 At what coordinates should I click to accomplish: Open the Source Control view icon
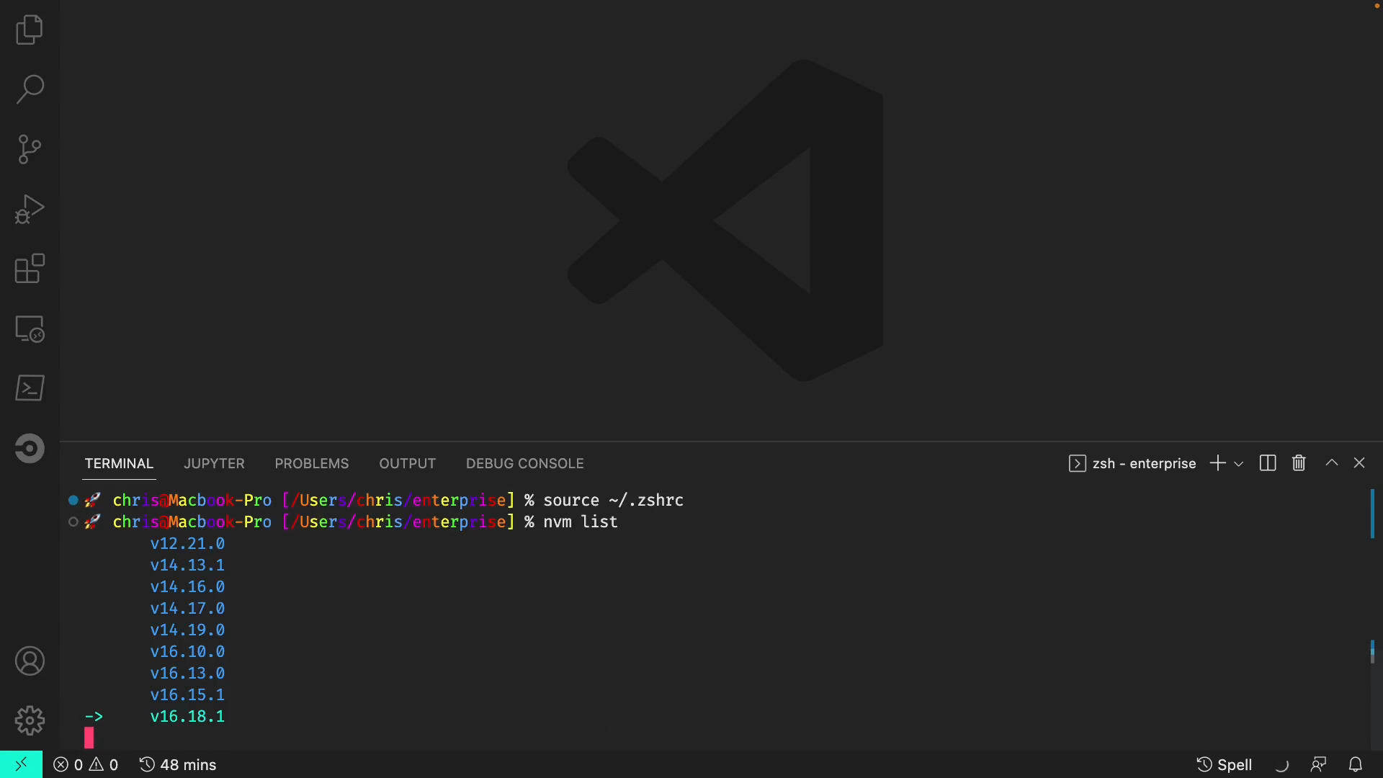(x=30, y=149)
